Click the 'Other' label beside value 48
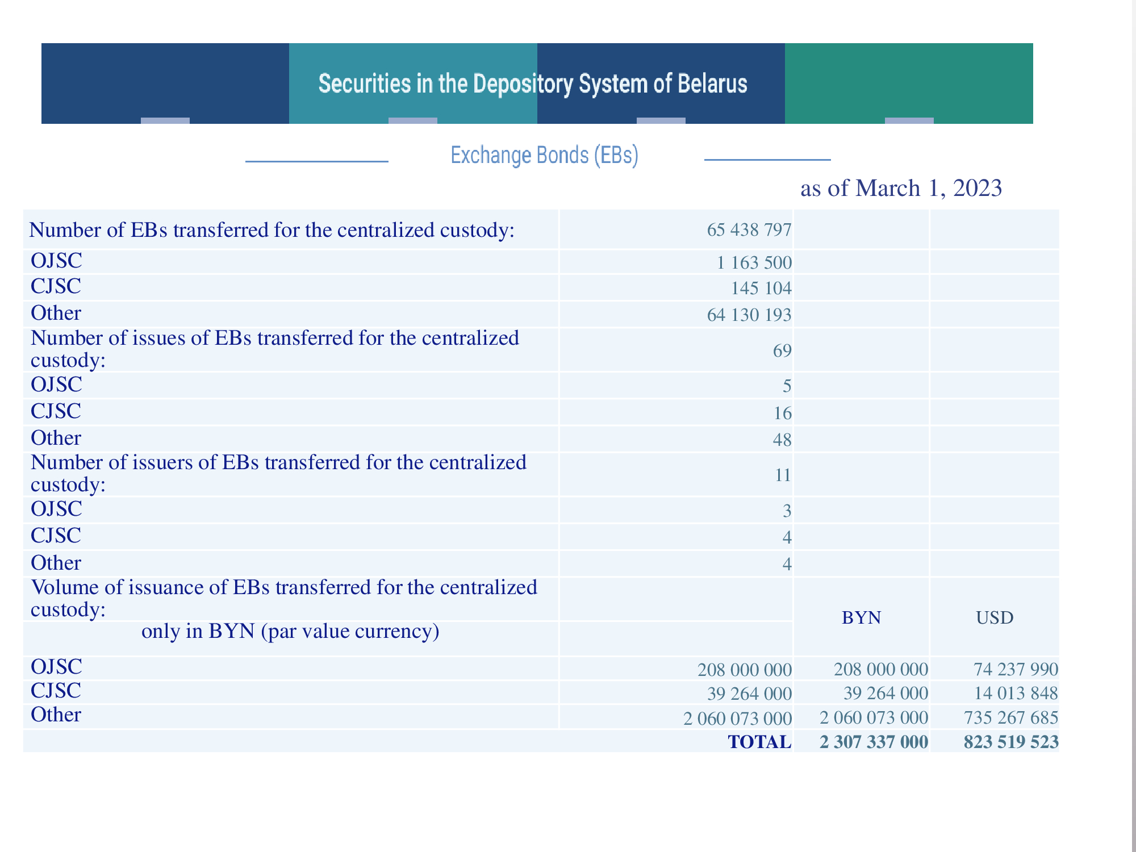This screenshot has width=1136, height=852. point(56,438)
